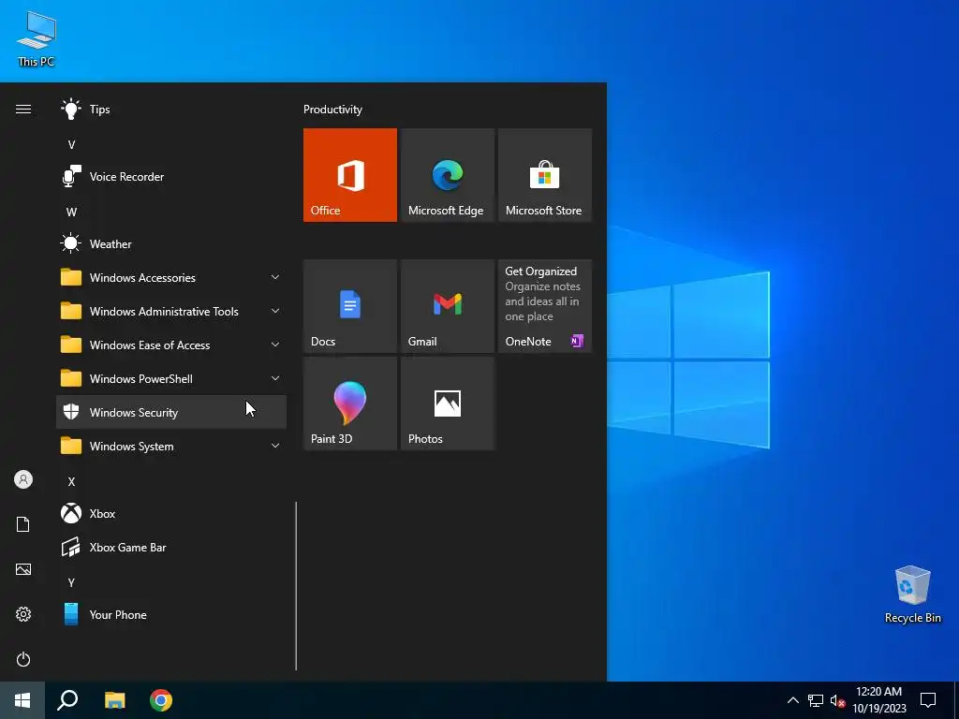Viewport: 959px width, 719px height.
Task: Launch the Paint 3D tile
Action: point(350,404)
